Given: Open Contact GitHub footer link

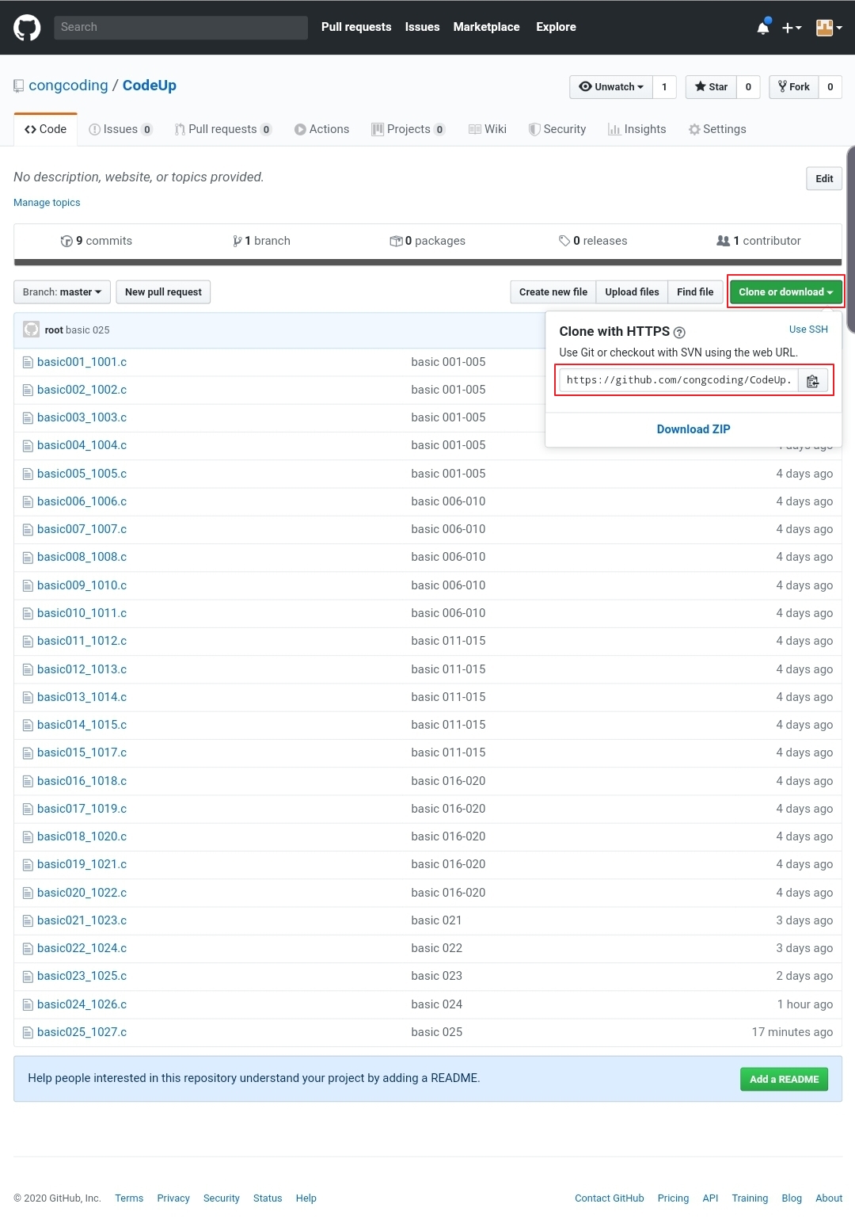Looking at the screenshot, I should tap(610, 1198).
